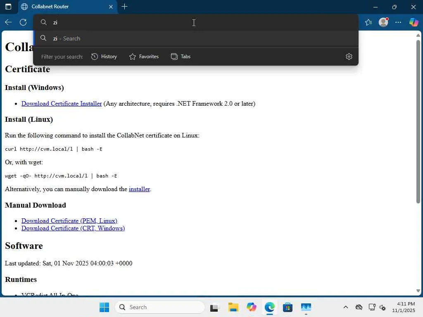This screenshot has height=317, width=423.
Task: Refresh the current page
Action: (23, 22)
